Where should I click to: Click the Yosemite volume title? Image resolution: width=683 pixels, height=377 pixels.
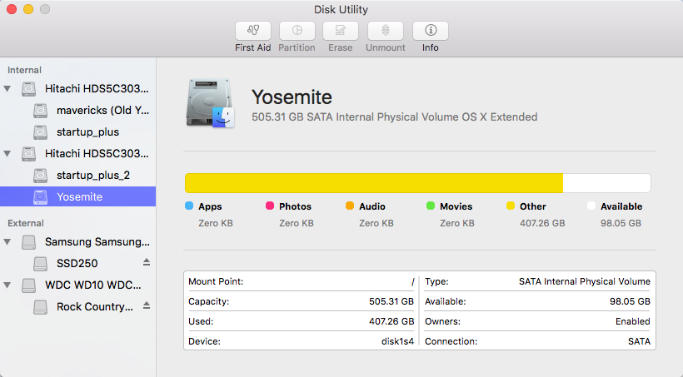point(292,97)
